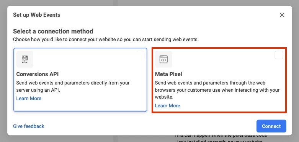
Task: Click the blue Connect button
Action: pos(271,126)
